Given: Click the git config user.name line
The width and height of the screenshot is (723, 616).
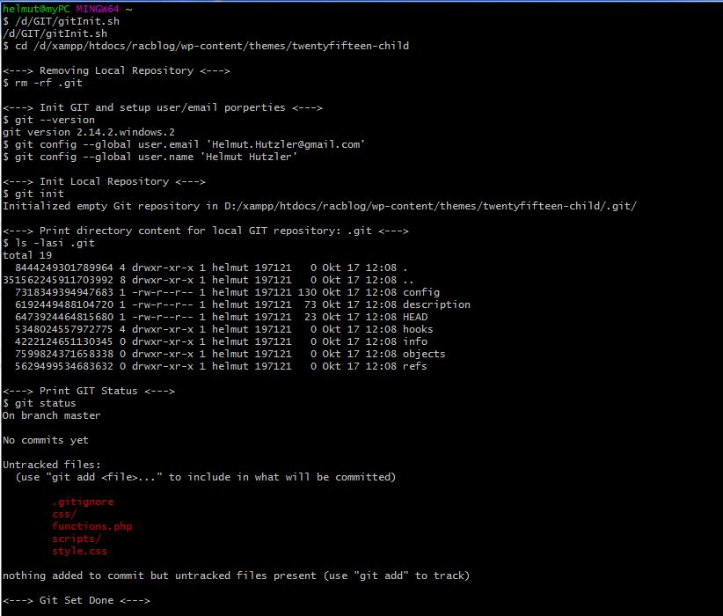Looking at the screenshot, I should click(150, 157).
